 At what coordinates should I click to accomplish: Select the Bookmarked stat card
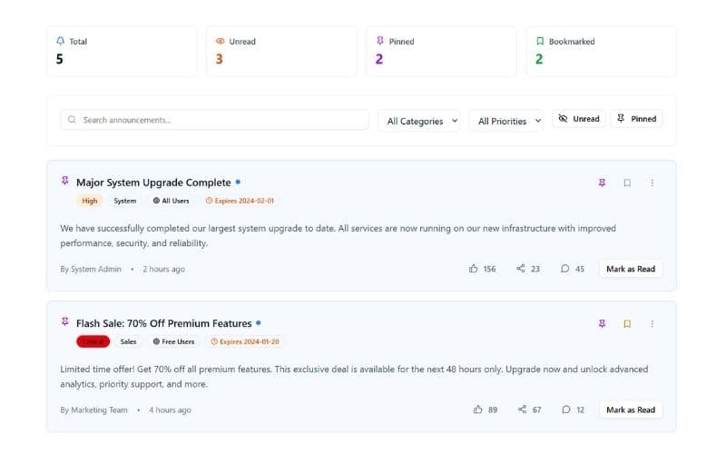click(x=601, y=51)
